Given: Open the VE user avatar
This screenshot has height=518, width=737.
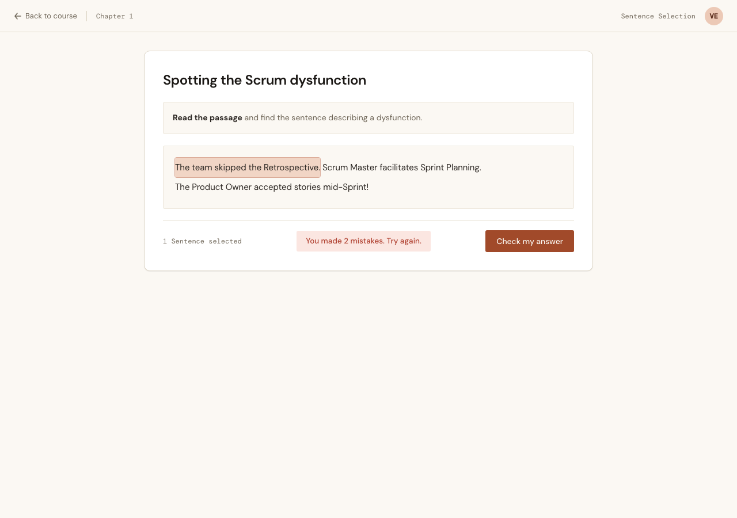Looking at the screenshot, I should click(x=714, y=16).
